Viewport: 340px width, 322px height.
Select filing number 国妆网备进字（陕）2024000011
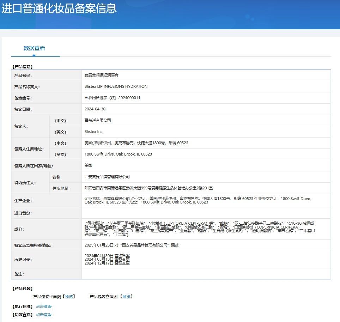[x=112, y=98]
